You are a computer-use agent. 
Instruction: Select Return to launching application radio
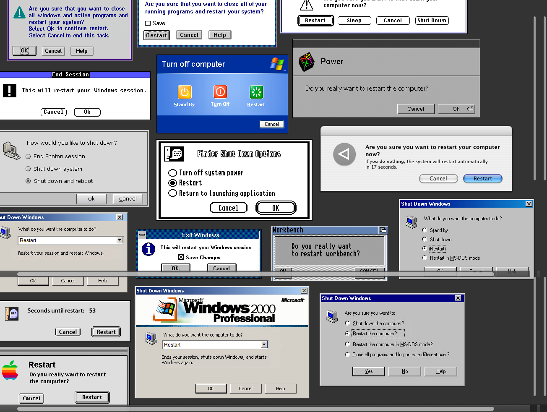tap(172, 193)
